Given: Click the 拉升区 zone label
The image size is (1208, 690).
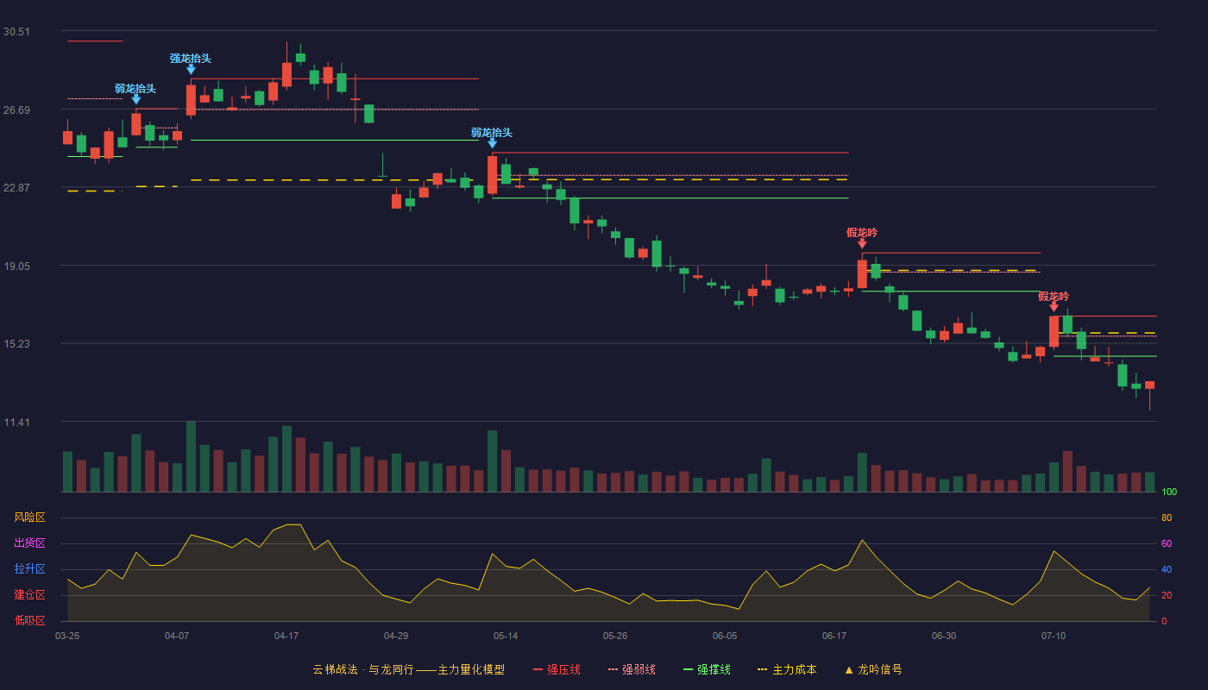Looking at the screenshot, I should click(29, 569).
